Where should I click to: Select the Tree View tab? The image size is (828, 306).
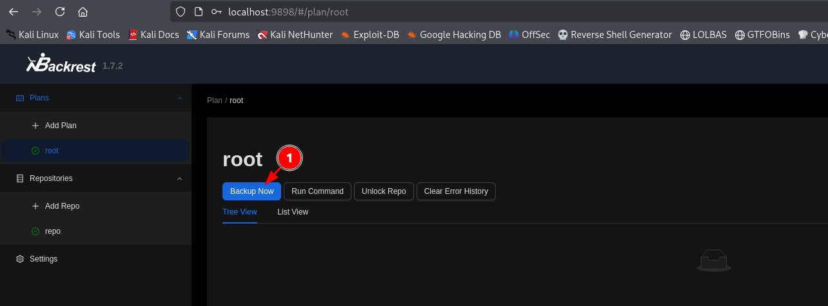pos(239,212)
